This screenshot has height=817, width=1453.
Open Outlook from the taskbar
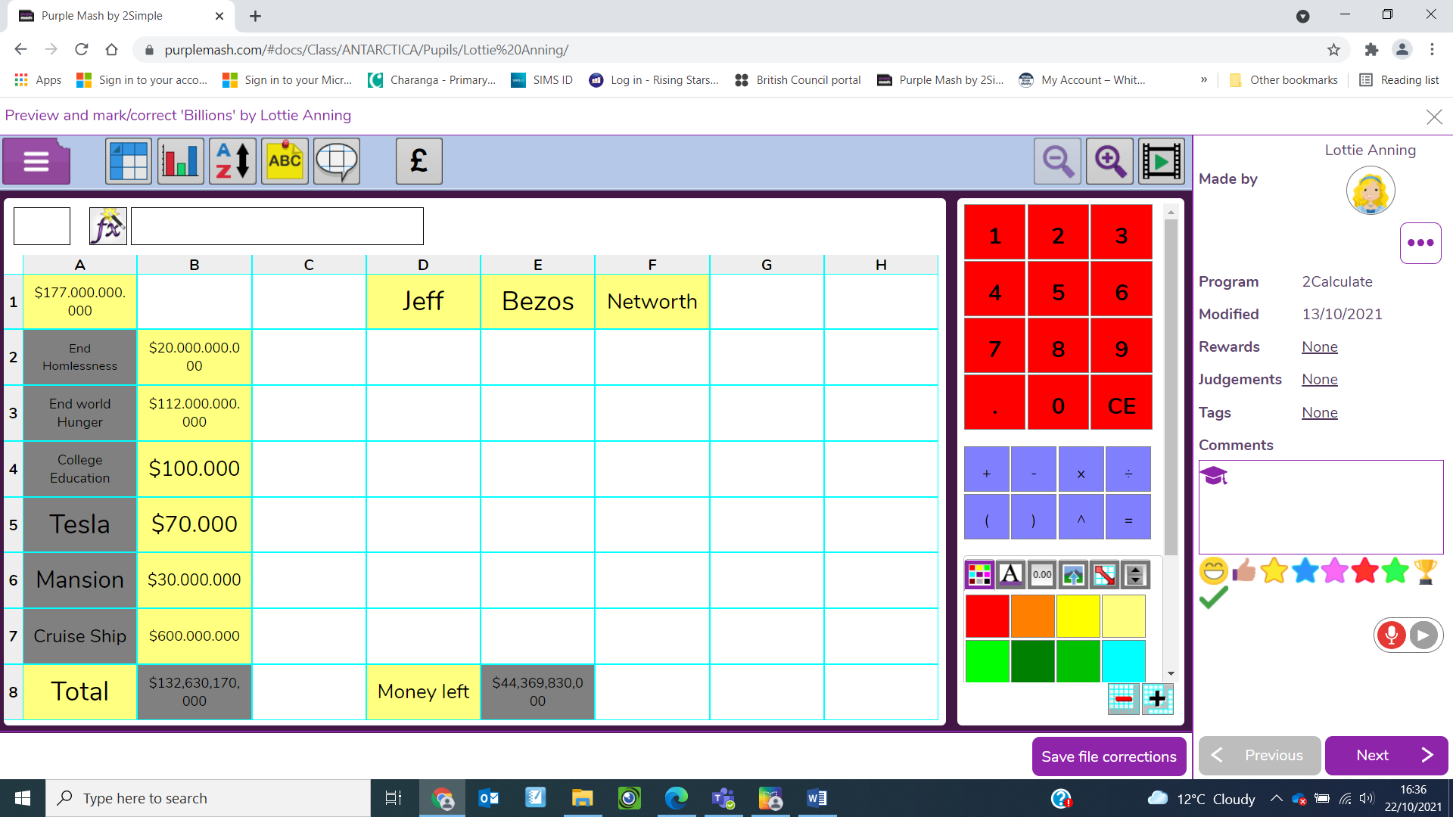pos(489,798)
